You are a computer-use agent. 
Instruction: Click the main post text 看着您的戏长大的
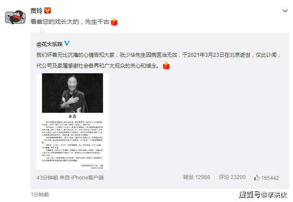pyautogui.click(x=55, y=22)
